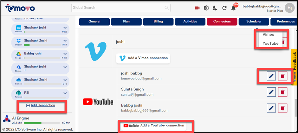
Task: Click Add a Vimeo connection button
Action: (143, 58)
